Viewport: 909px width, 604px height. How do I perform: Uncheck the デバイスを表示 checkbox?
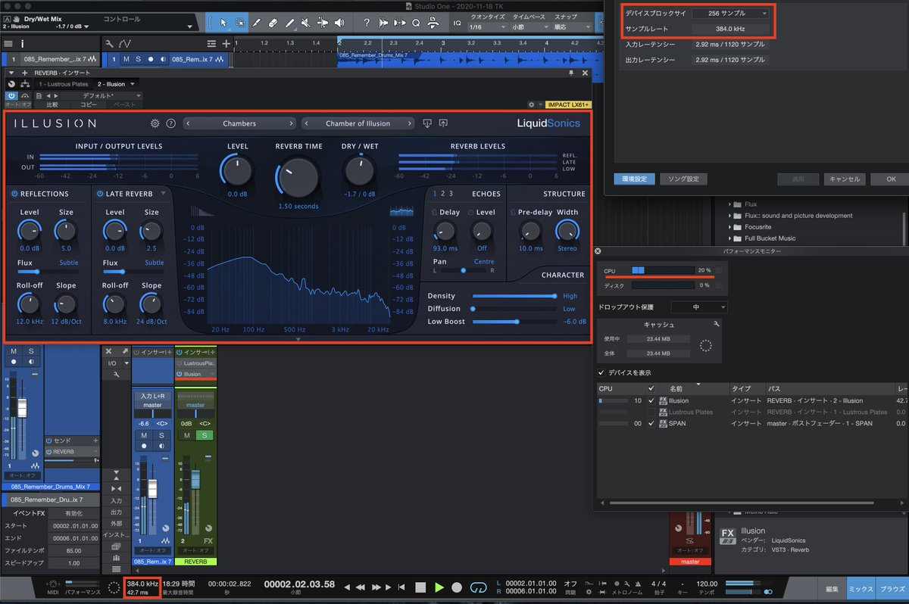click(x=601, y=372)
